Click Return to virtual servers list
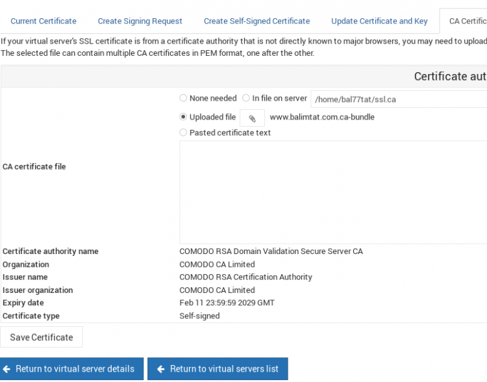487x382 pixels. 218,369
